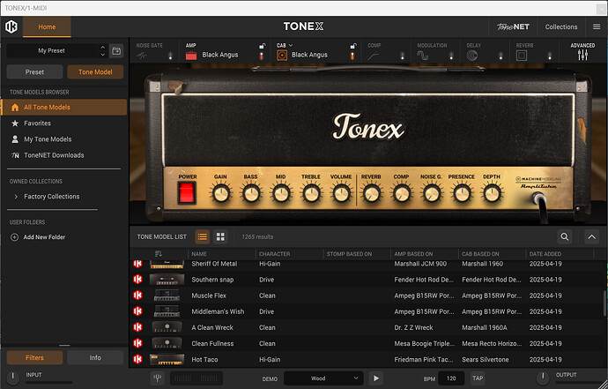Select the CAB speaker icon
The image size is (608, 389).
point(282,56)
